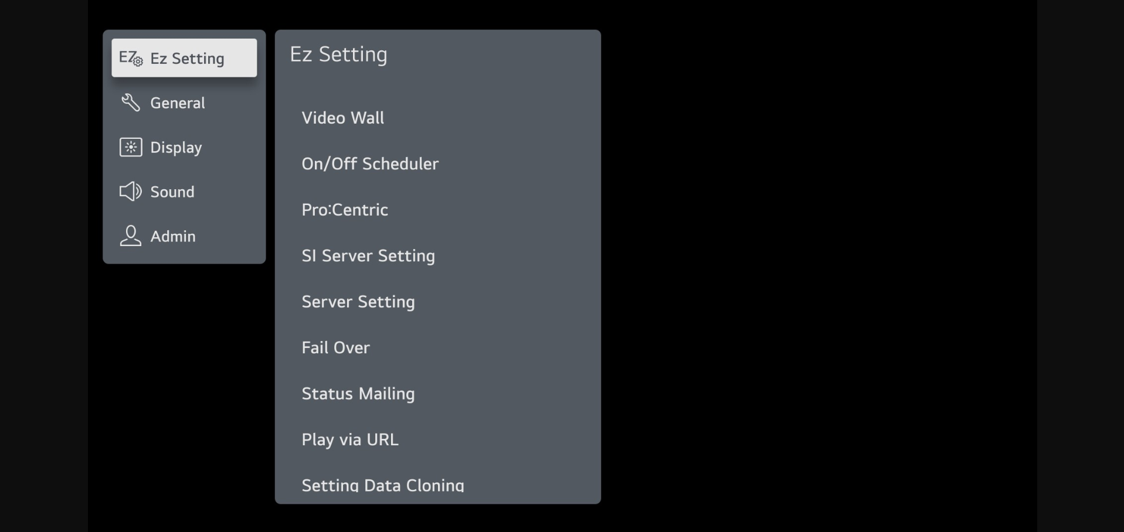1124x532 pixels.
Task: Click the Admin person icon
Action: [x=131, y=236]
